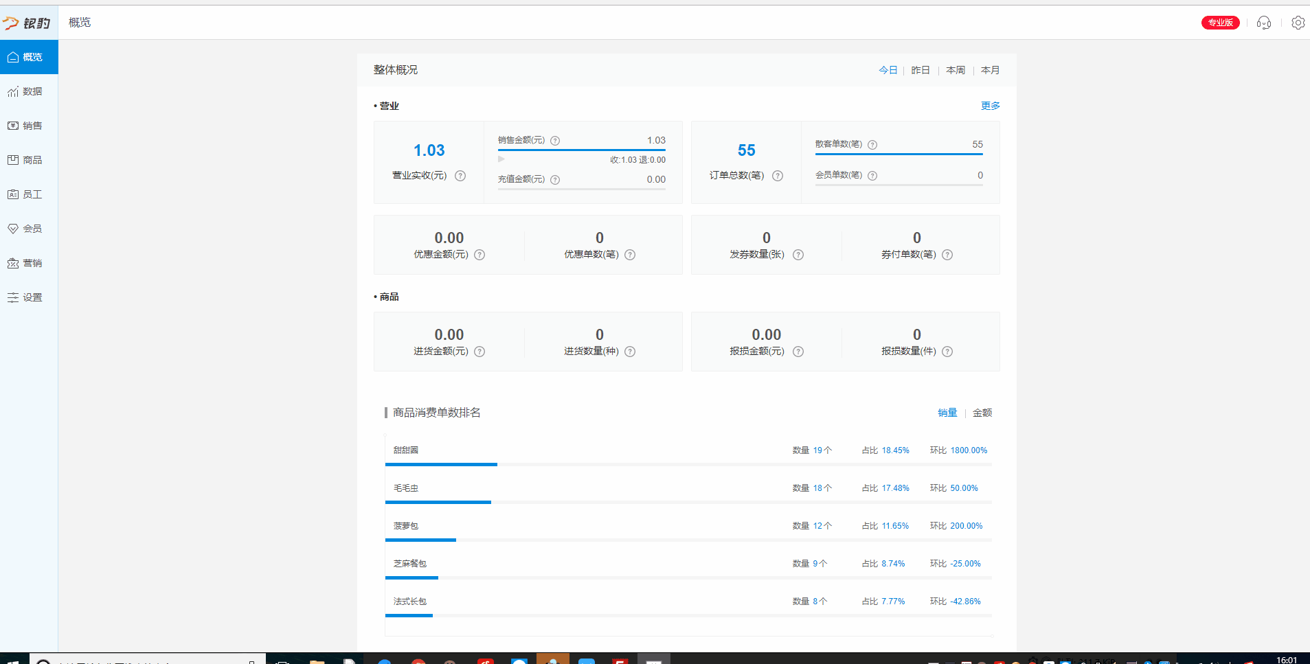The image size is (1310, 664).
Task: Click help icon beside 充值金额(元)
Action: 555,180
